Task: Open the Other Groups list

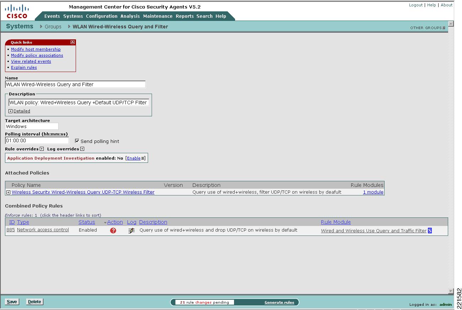Action: coord(428,28)
